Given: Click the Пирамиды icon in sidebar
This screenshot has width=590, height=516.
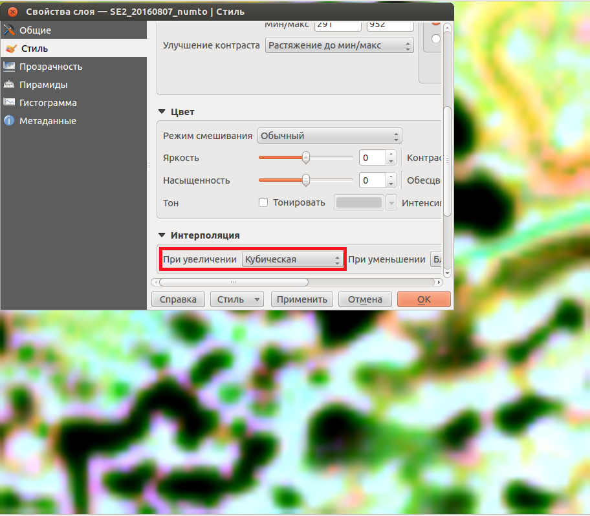Looking at the screenshot, I should (x=9, y=85).
